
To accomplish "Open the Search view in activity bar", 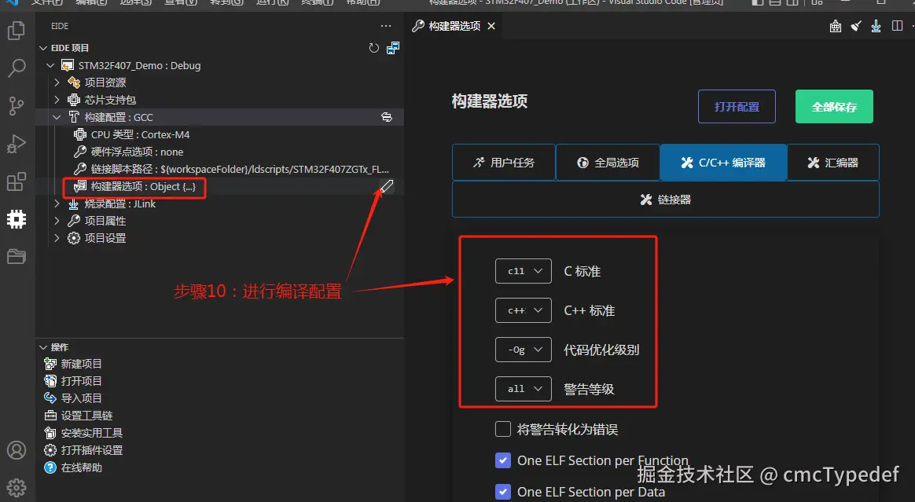I will [x=17, y=68].
